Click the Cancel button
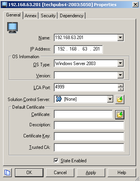140x181 pixels. coord(60,173)
